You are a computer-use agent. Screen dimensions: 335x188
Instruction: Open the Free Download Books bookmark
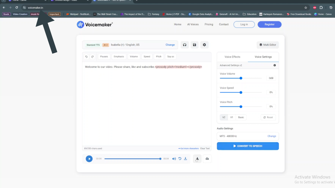(x=299, y=14)
